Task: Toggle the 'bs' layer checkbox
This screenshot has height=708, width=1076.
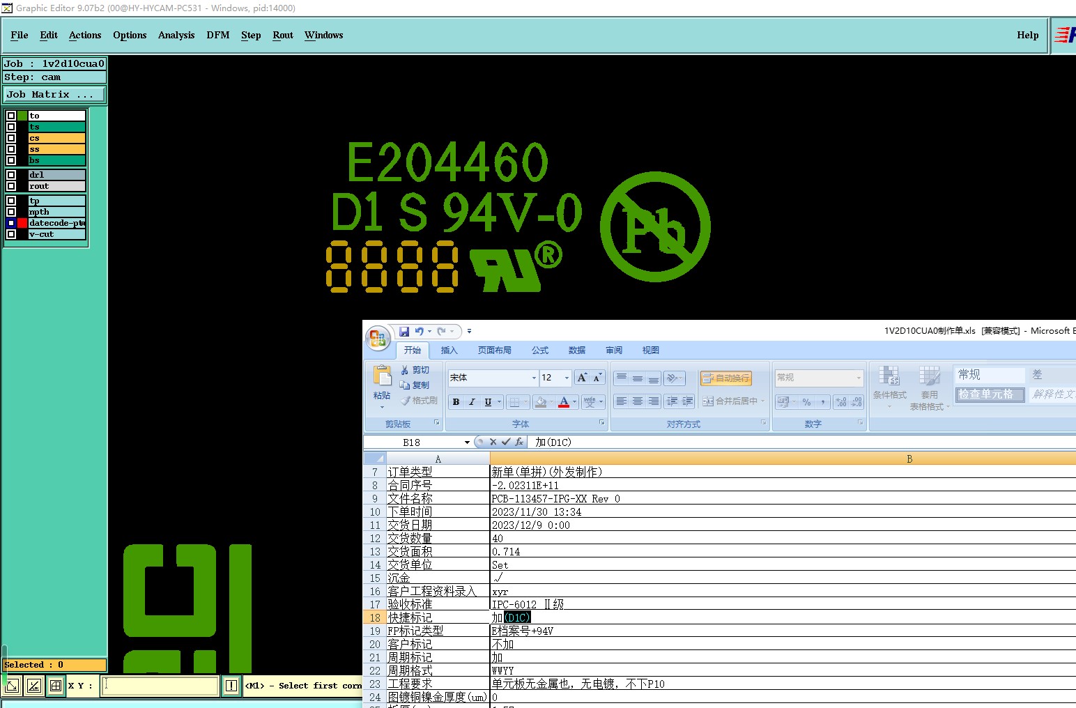Action: click(x=11, y=160)
